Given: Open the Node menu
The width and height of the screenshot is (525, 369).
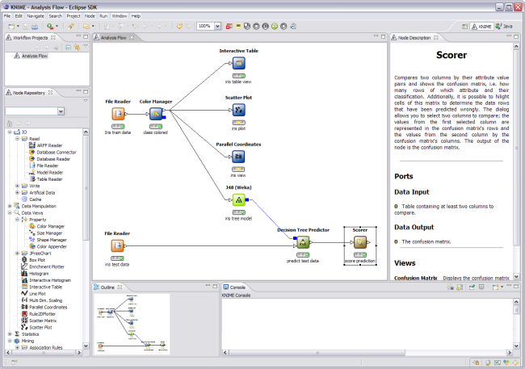Looking at the screenshot, I should coord(90,15).
